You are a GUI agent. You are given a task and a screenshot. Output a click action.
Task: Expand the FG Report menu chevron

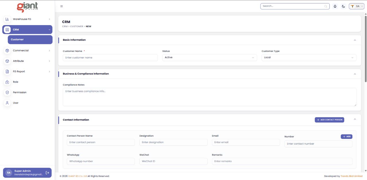pyautogui.click(x=49, y=72)
